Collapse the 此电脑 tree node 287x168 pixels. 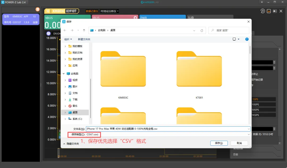(x=64, y=74)
